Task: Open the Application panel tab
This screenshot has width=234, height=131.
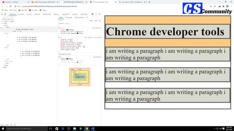Action: click(x=66, y=14)
